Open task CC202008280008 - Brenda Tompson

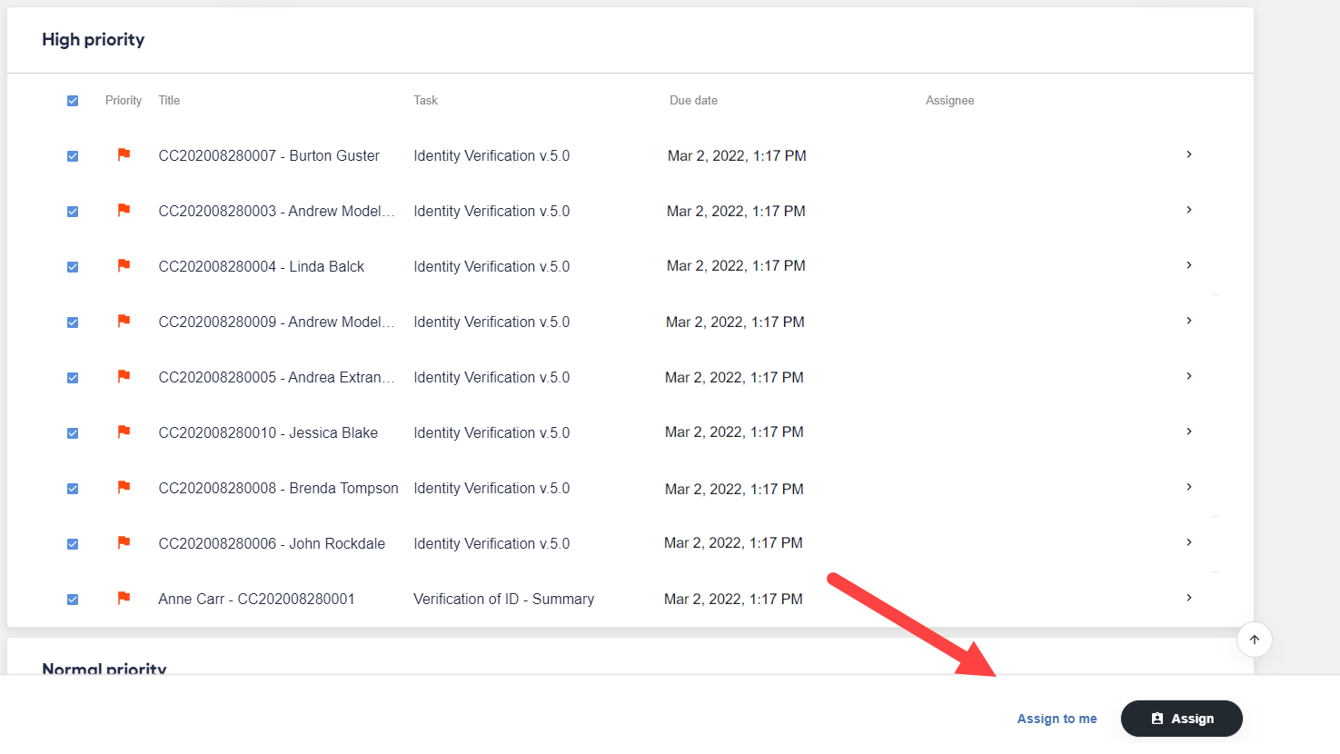tap(278, 489)
